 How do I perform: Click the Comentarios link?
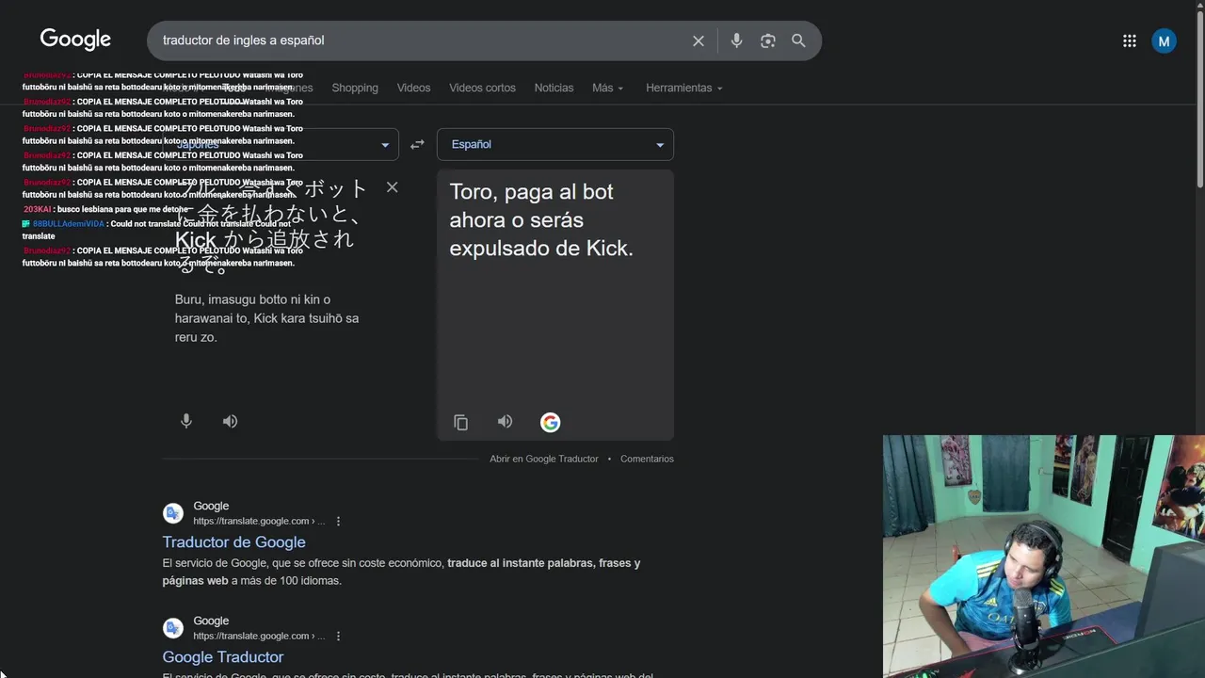(647, 459)
